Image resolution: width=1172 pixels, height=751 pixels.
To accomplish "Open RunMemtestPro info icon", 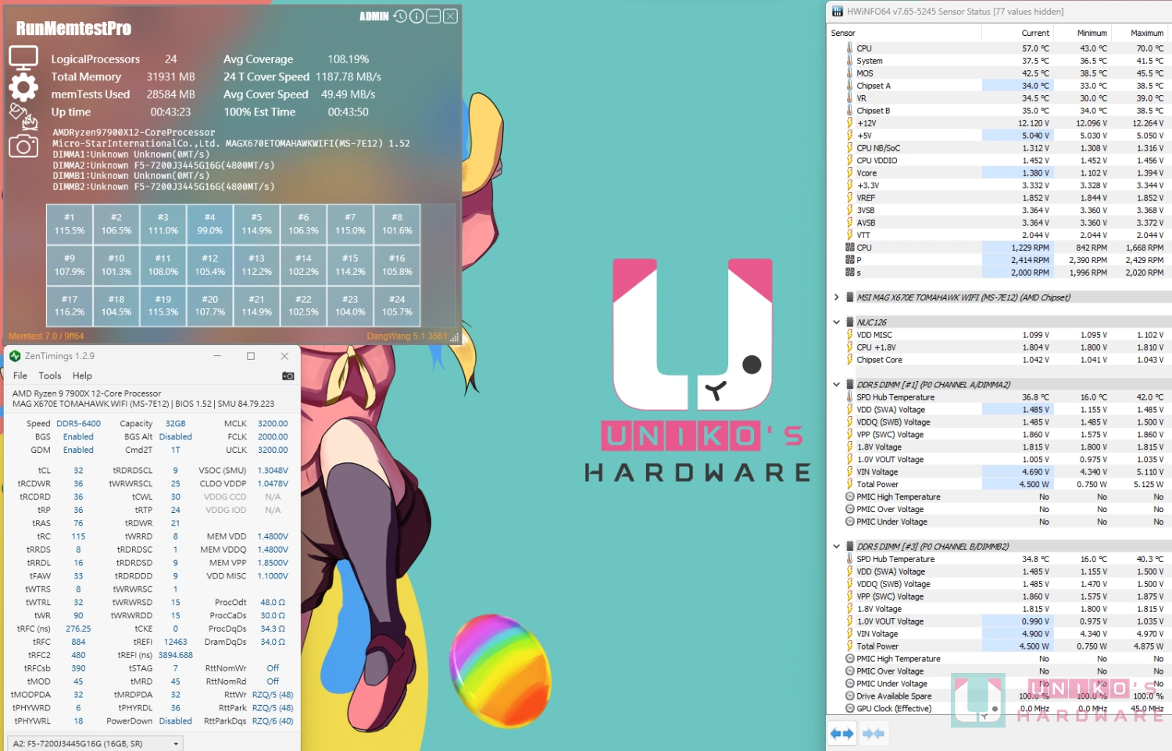I will (416, 16).
